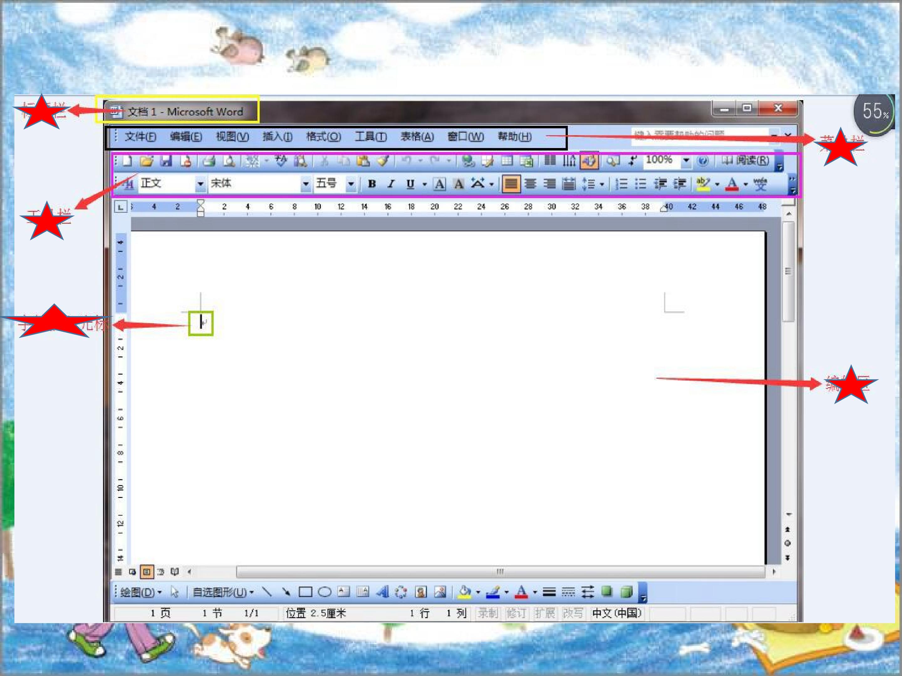Click the 阅读(R) reading button

click(x=745, y=161)
